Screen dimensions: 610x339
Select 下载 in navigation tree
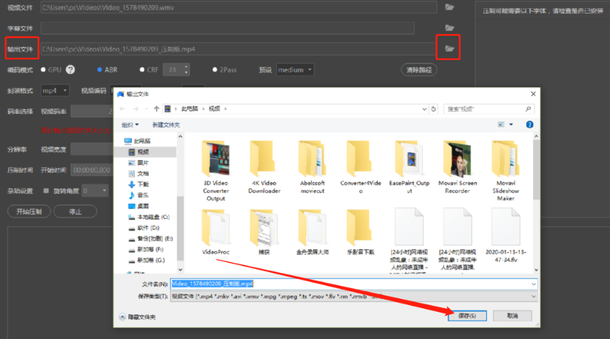tap(138, 184)
